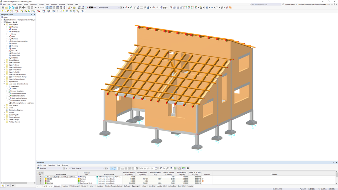Click the pin icon on the Navigator - Data panel
This screenshot has height=190, width=338.
pos(31,14)
